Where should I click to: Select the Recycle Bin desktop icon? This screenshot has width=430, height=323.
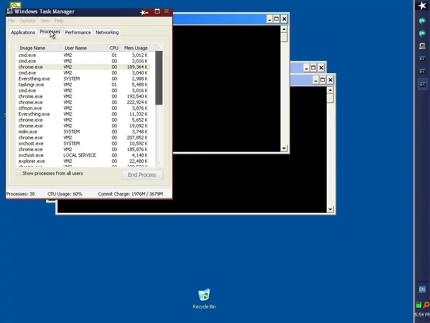204,299
